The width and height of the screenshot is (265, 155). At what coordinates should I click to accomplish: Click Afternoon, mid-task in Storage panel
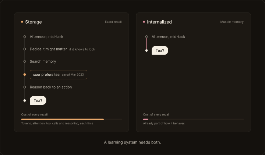46,37
